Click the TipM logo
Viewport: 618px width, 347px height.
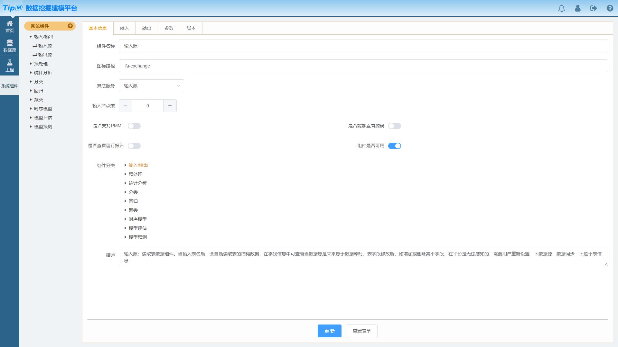click(x=13, y=8)
